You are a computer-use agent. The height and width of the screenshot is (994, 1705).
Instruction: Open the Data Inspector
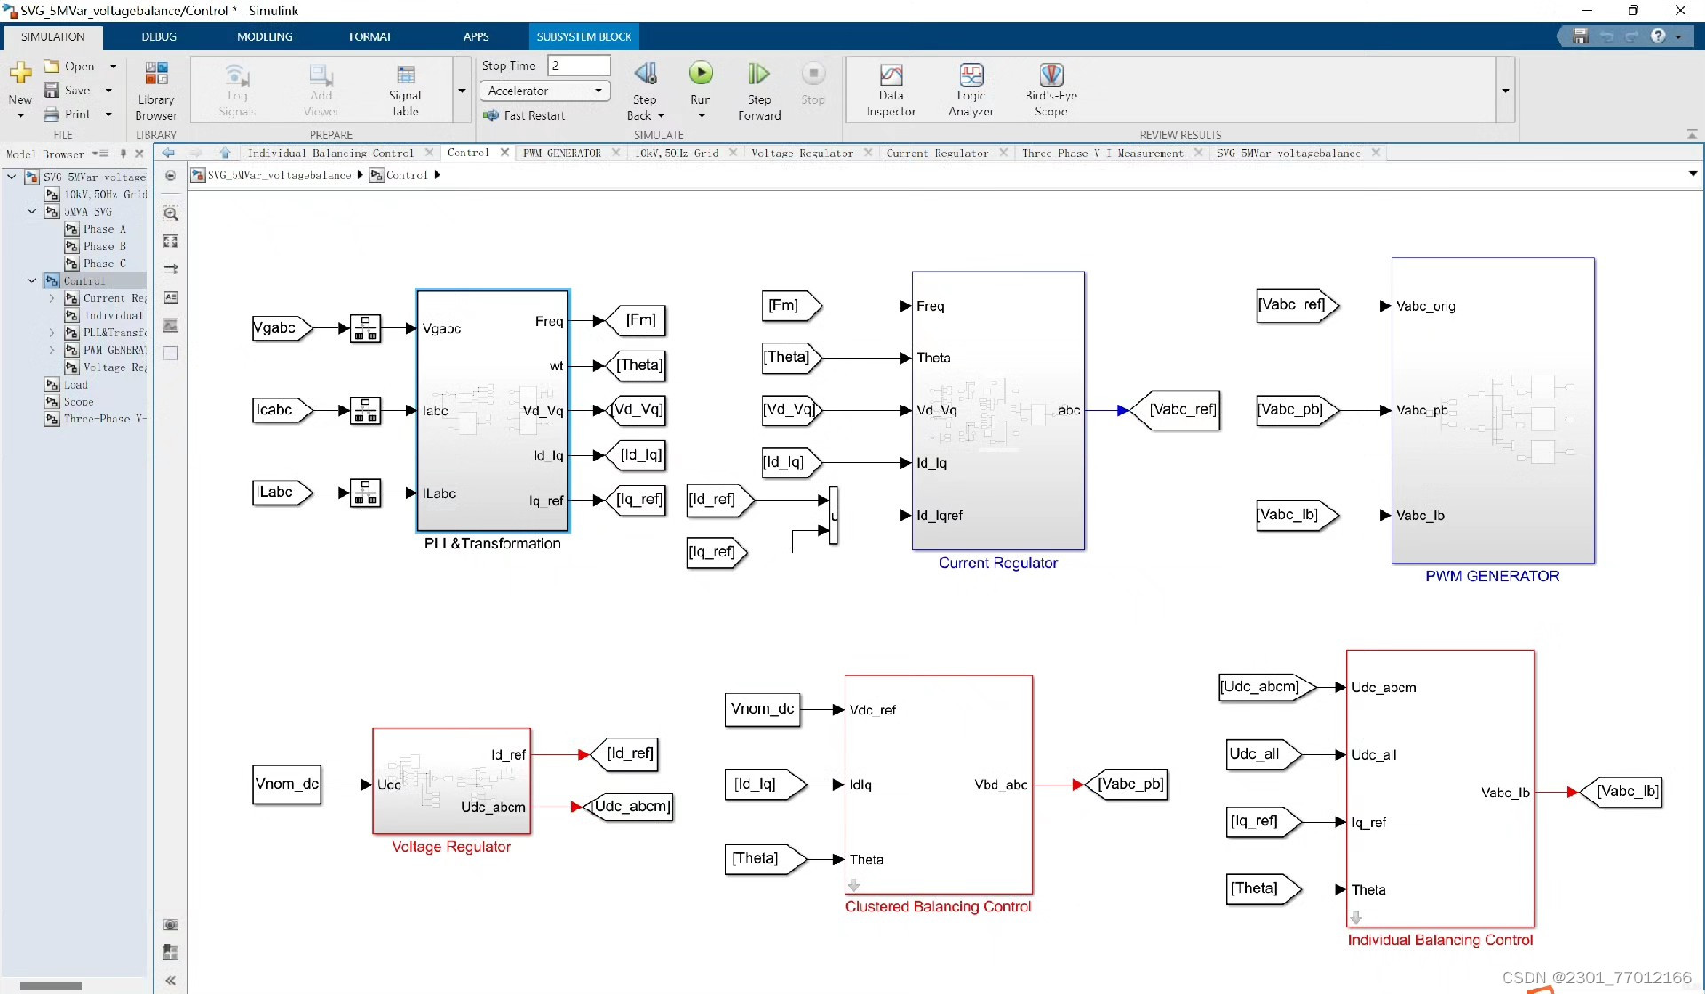tap(891, 91)
